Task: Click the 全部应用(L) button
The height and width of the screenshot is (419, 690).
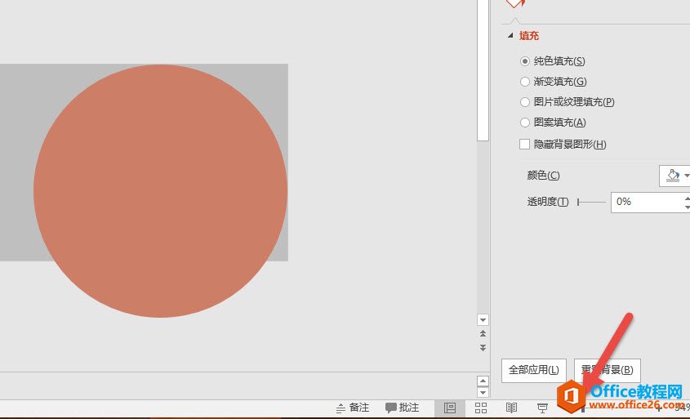Action: coord(534,370)
